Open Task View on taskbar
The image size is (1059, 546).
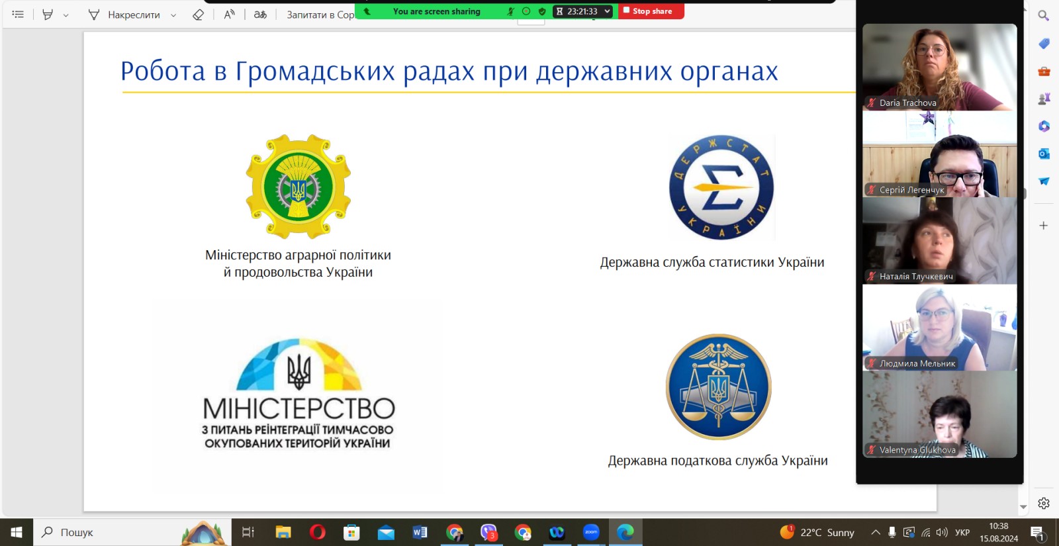248,532
